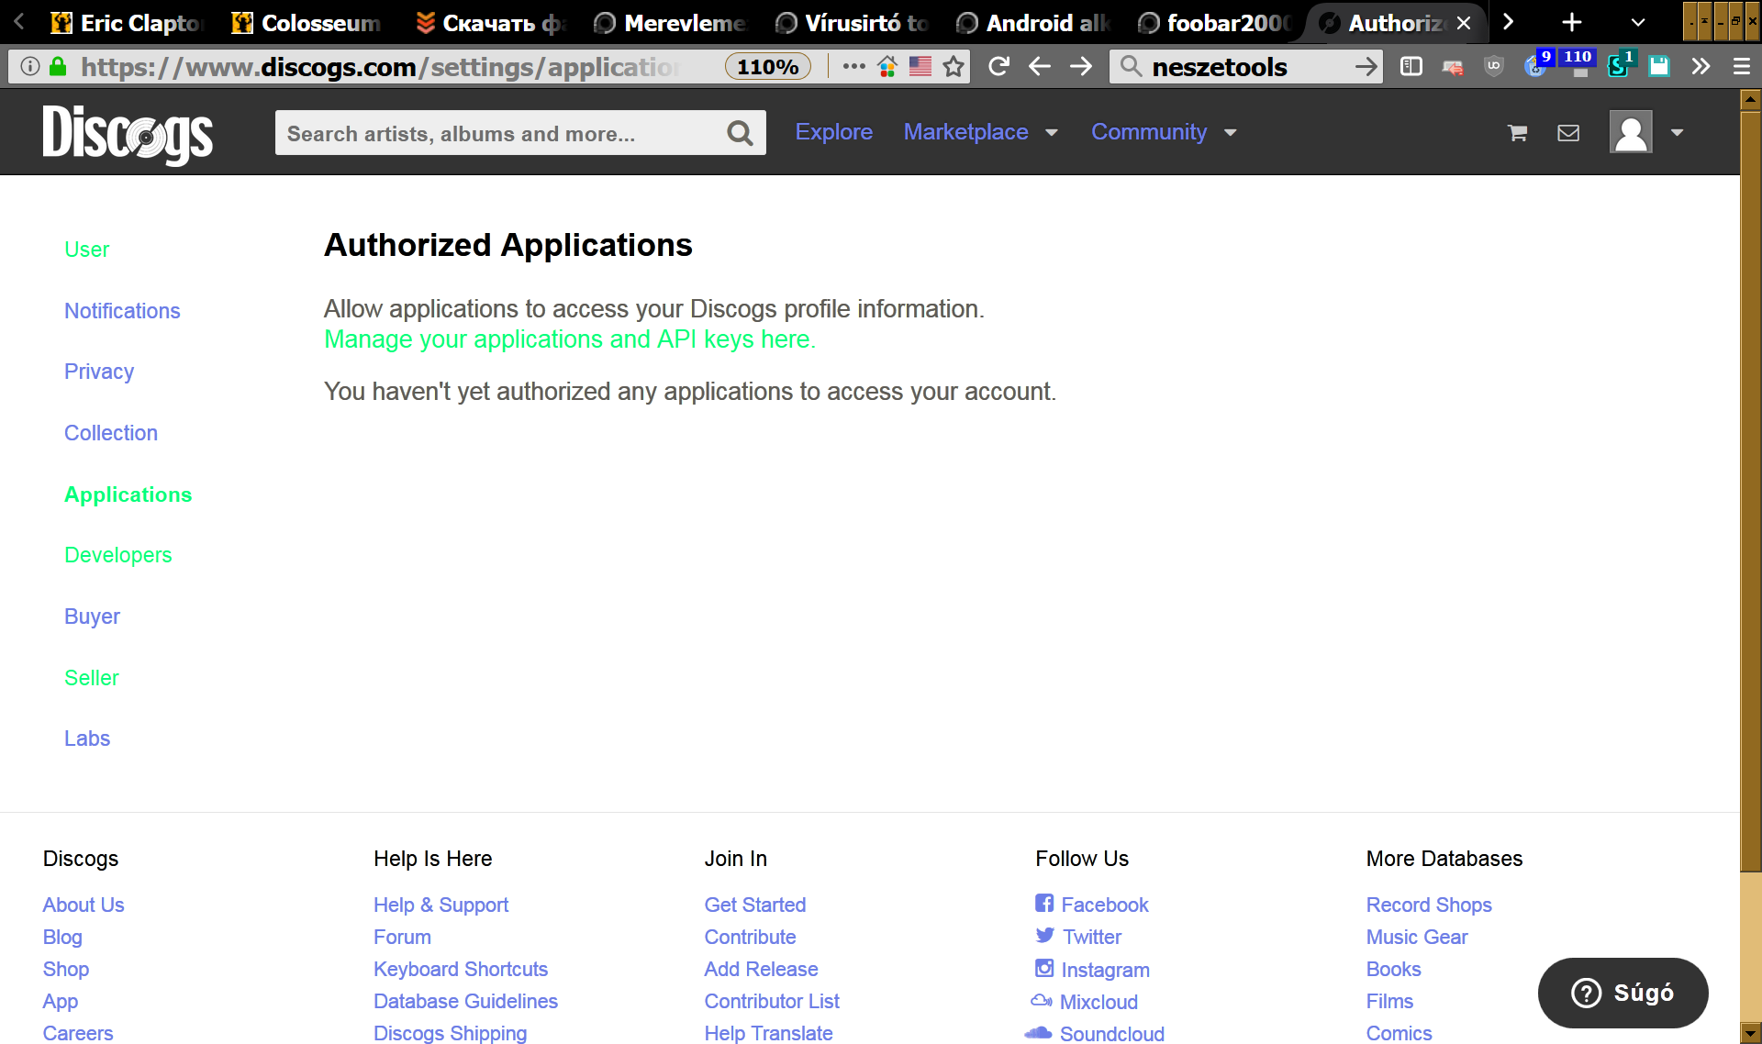Click the user avatar icon

[1631, 132]
